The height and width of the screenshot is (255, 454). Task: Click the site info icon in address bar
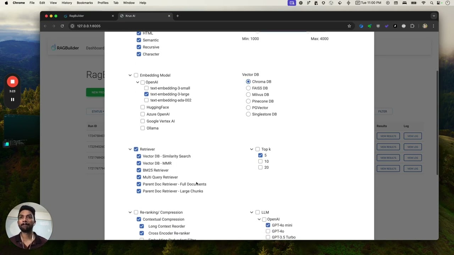pos(72,26)
